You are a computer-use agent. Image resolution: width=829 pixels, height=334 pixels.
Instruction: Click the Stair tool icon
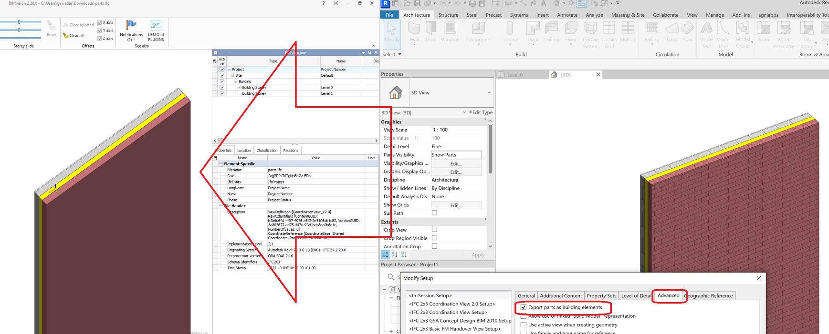(687, 28)
